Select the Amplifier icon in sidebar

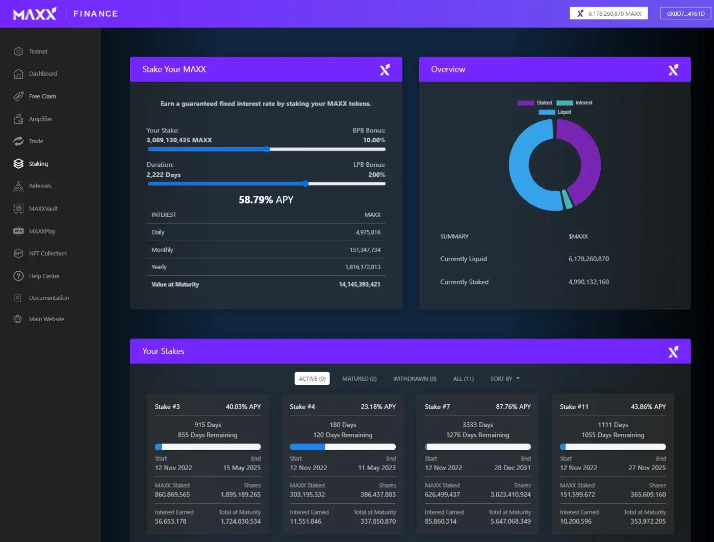(18, 119)
